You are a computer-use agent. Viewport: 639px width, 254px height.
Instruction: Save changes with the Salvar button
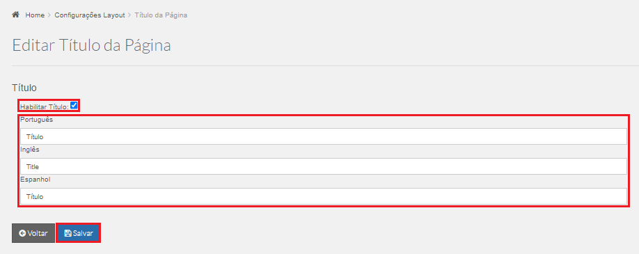tap(78, 233)
